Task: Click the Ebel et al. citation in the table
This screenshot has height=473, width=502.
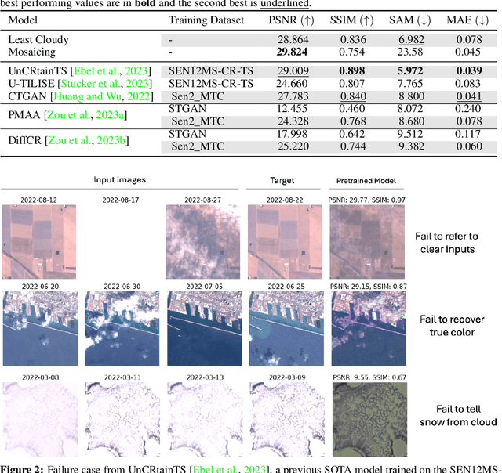Action: (111, 70)
